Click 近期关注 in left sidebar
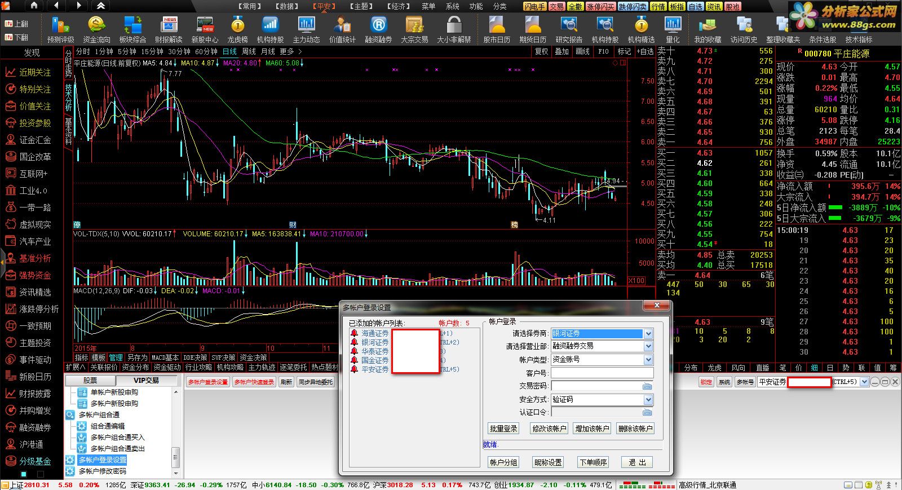This screenshot has height=490, width=902. tap(35, 72)
